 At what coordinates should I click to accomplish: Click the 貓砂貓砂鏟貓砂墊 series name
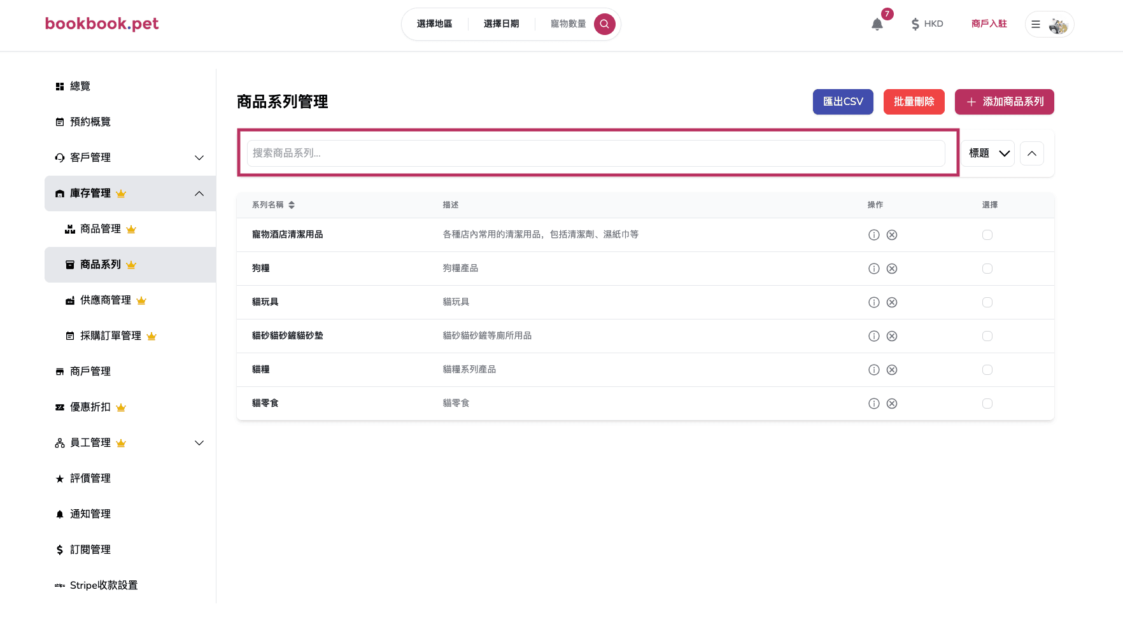287,336
